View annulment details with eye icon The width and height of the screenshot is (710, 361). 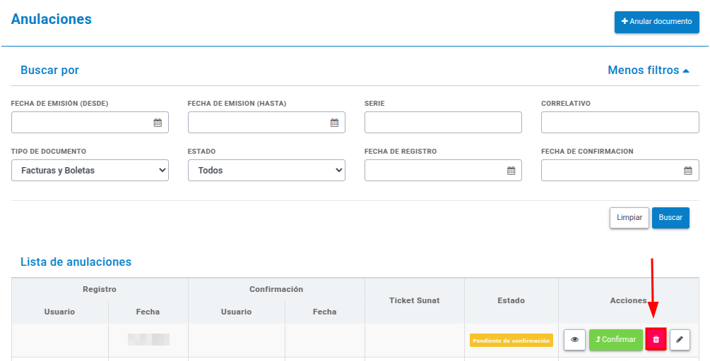[574, 340]
